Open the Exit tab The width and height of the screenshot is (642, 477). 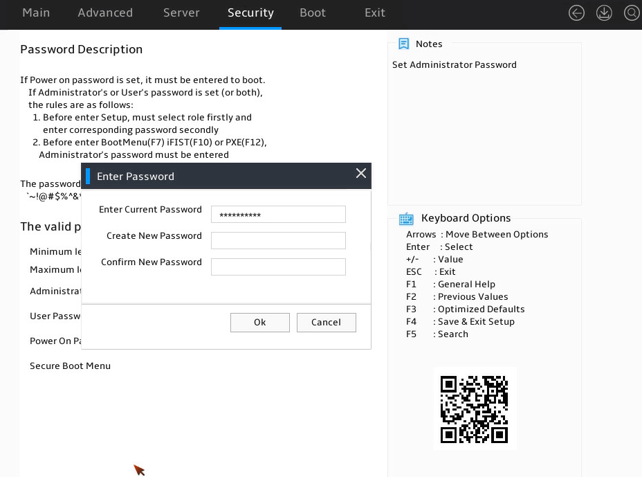(x=375, y=12)
